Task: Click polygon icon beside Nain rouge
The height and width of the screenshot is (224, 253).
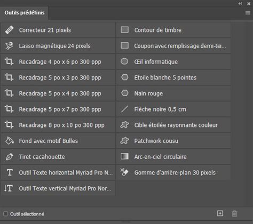Action: click(125, 93)
